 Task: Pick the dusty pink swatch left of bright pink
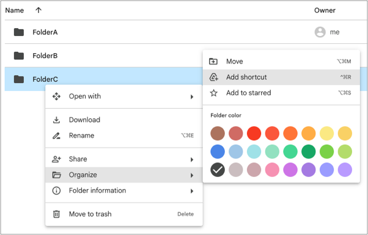pos(254,170)
